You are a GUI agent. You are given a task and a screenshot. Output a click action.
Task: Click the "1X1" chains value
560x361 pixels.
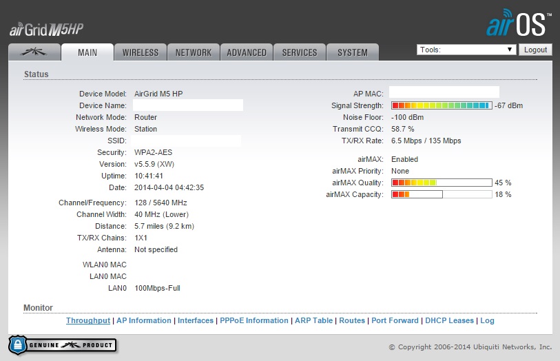[x=141, y=238]
